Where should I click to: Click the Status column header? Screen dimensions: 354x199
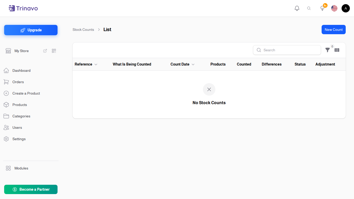300,64
